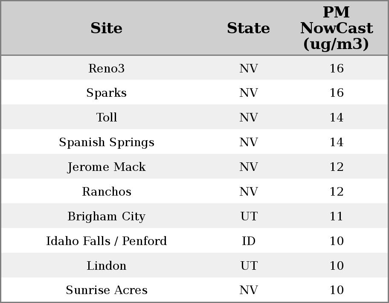Click Lindon's UT state cell

pyautogui.click(x=249, y=266)
